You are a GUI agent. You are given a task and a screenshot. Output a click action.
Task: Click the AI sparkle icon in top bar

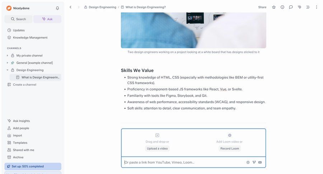click(300, 7)
